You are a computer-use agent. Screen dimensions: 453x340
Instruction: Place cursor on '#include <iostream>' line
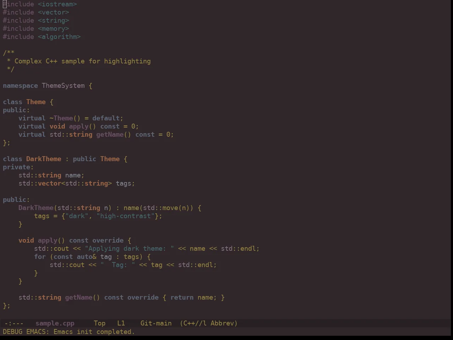[x=40, y=4]
